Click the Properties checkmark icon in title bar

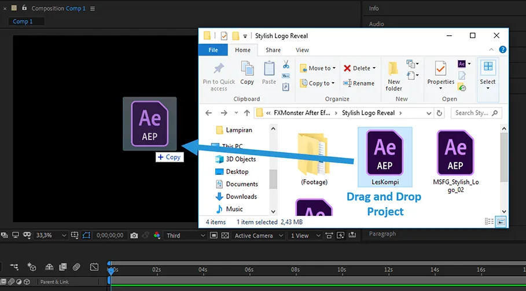click(224, 35)
